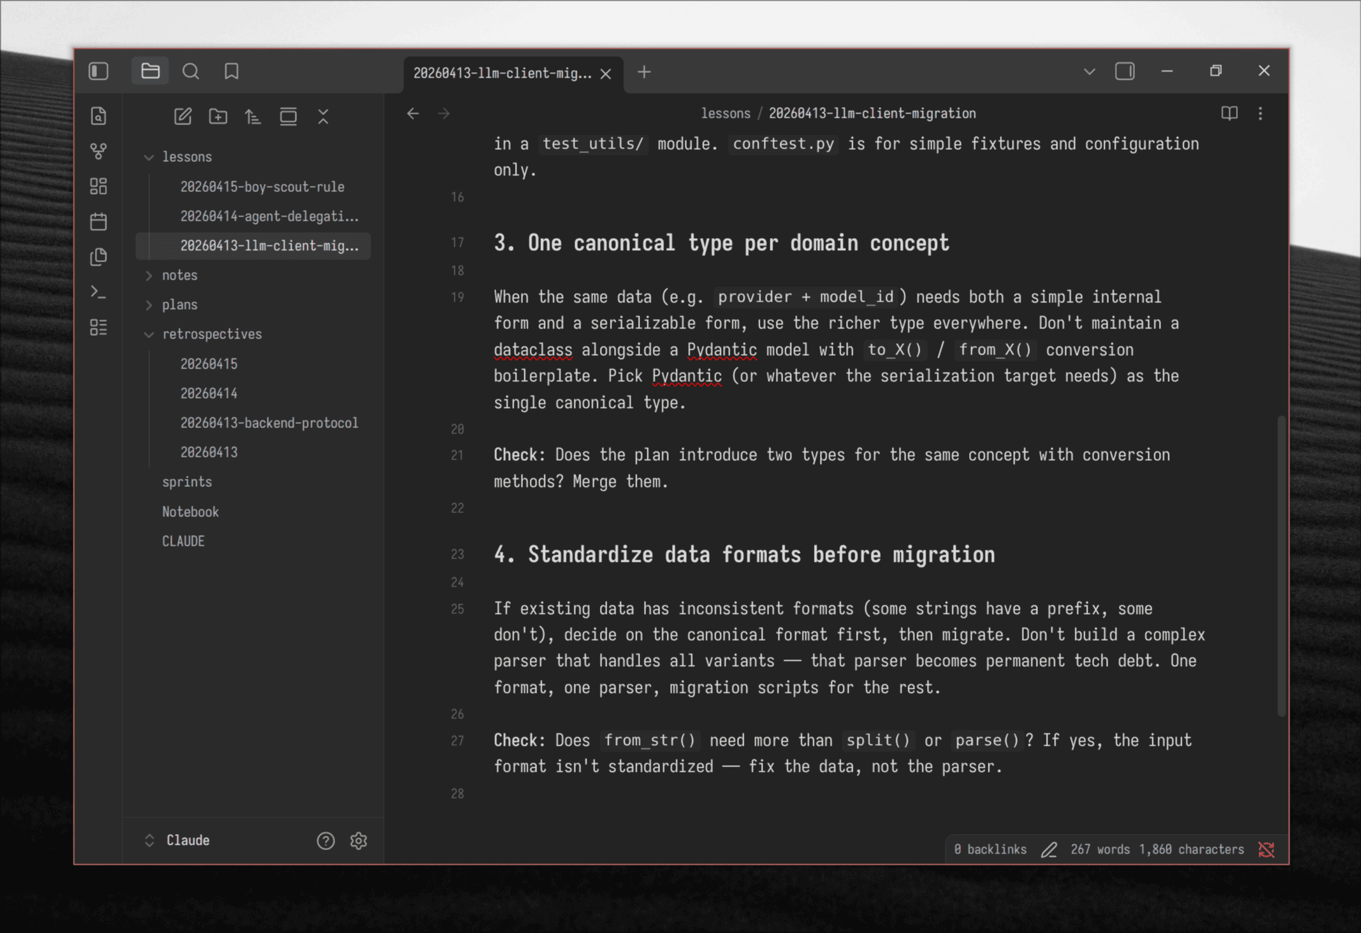Image resolution: width=1361 pixels, height=933 pixels.
Task: Open the daily note calendar icon
Action: (98, 221)
